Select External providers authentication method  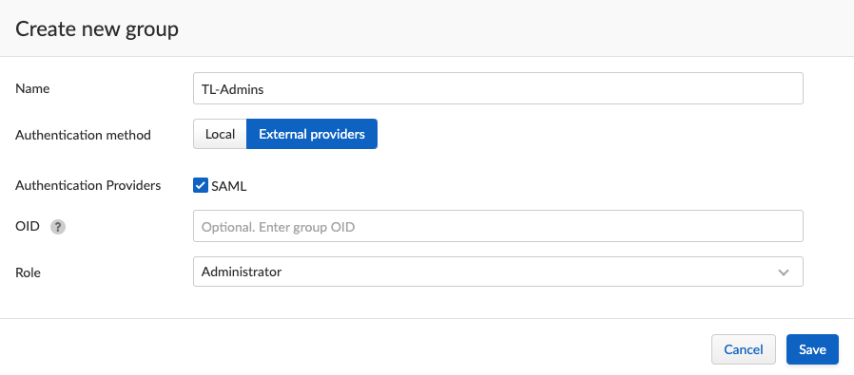(x=312, y=134)
